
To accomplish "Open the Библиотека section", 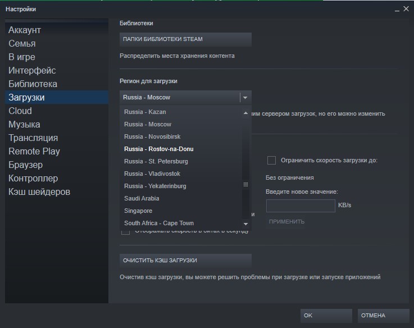I will [57, 84].
